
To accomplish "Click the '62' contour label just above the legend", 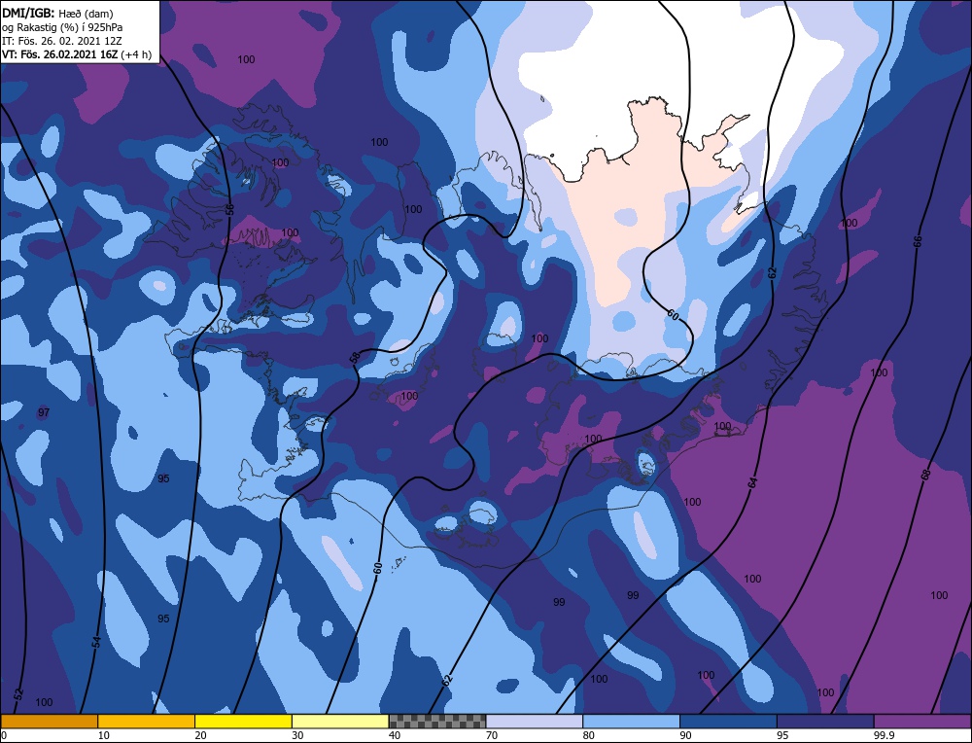I will pos(447,680).
